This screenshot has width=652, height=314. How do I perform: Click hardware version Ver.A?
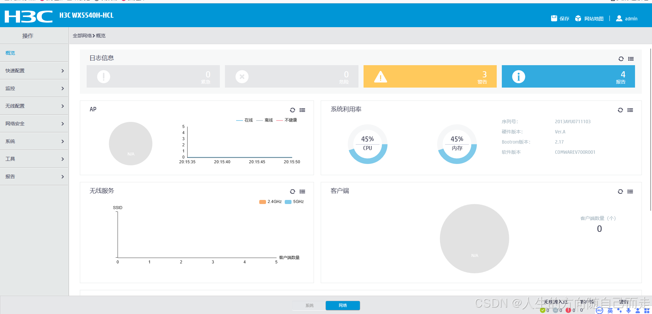560,132
